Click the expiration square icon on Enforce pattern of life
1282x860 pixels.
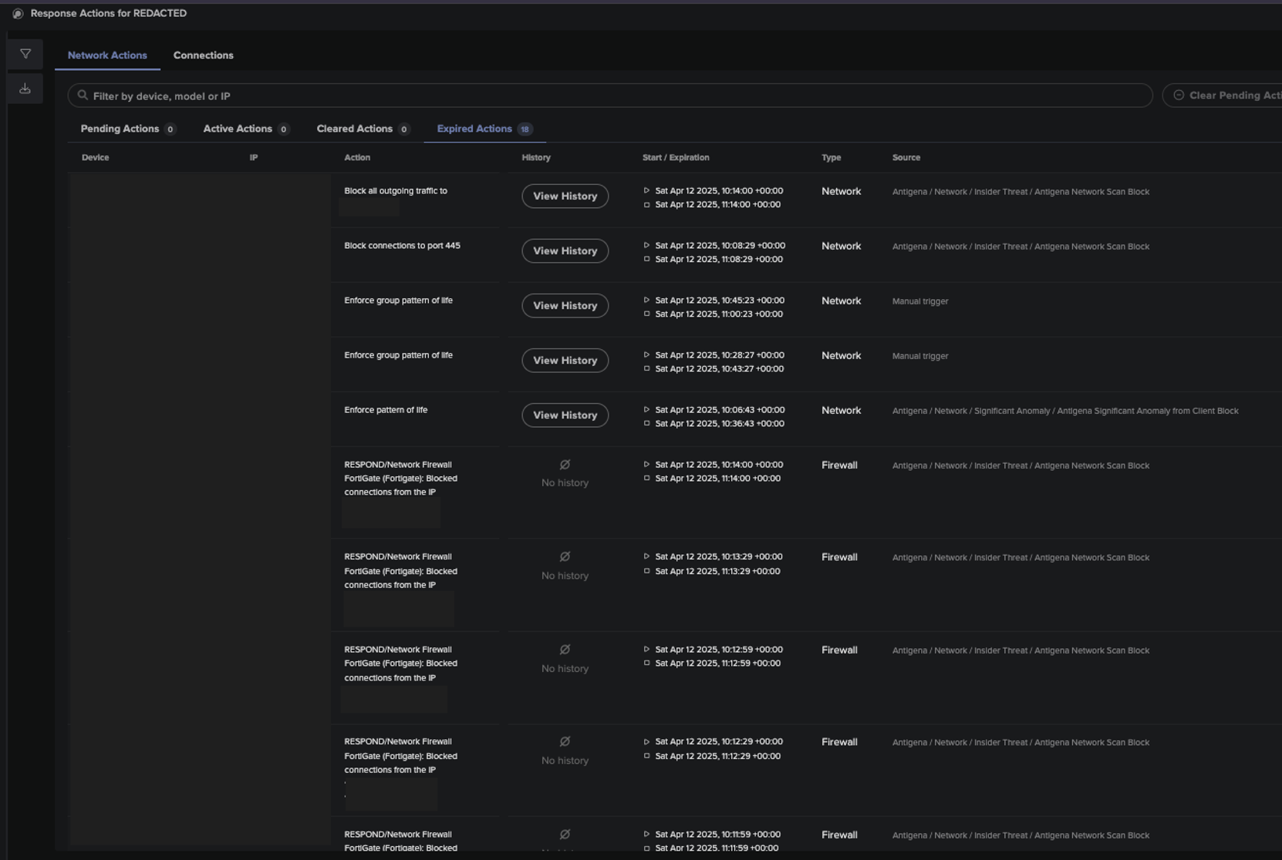click(647, 423)
